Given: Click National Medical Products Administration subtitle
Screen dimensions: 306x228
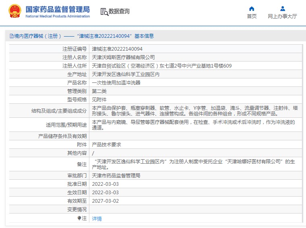Looking at the screenshot, I should pos(58,16).
